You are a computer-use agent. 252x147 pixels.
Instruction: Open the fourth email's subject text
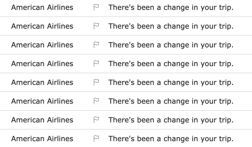click(171, 64)
